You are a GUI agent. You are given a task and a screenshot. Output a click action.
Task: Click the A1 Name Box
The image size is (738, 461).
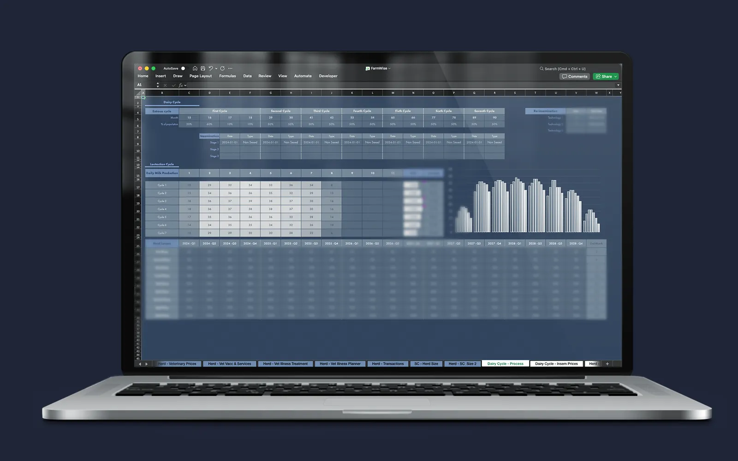[145, 85]
